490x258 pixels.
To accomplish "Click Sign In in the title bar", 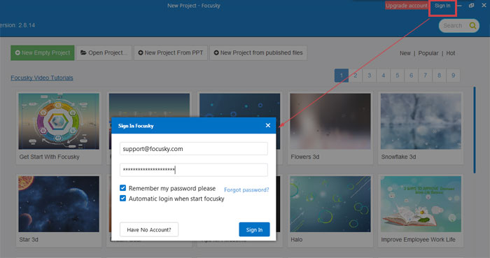I will 442,6.
